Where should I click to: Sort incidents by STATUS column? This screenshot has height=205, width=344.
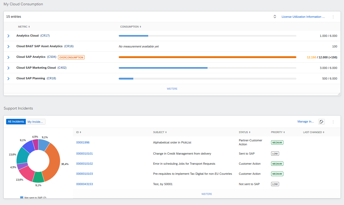(x=244, y=132)
